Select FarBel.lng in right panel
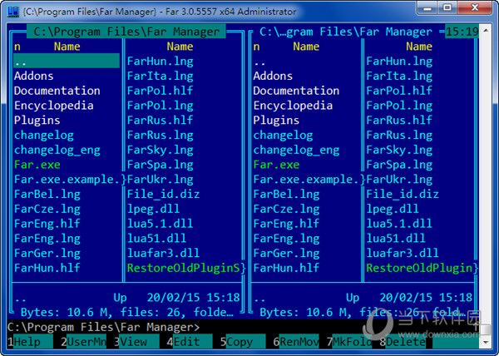The image size is (499, 356). pyautogui.click(x=286, y=194)
